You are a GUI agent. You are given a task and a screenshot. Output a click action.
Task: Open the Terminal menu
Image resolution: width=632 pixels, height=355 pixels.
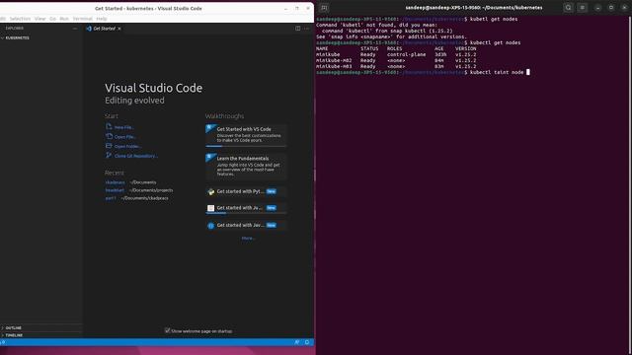tap(83, 19)
